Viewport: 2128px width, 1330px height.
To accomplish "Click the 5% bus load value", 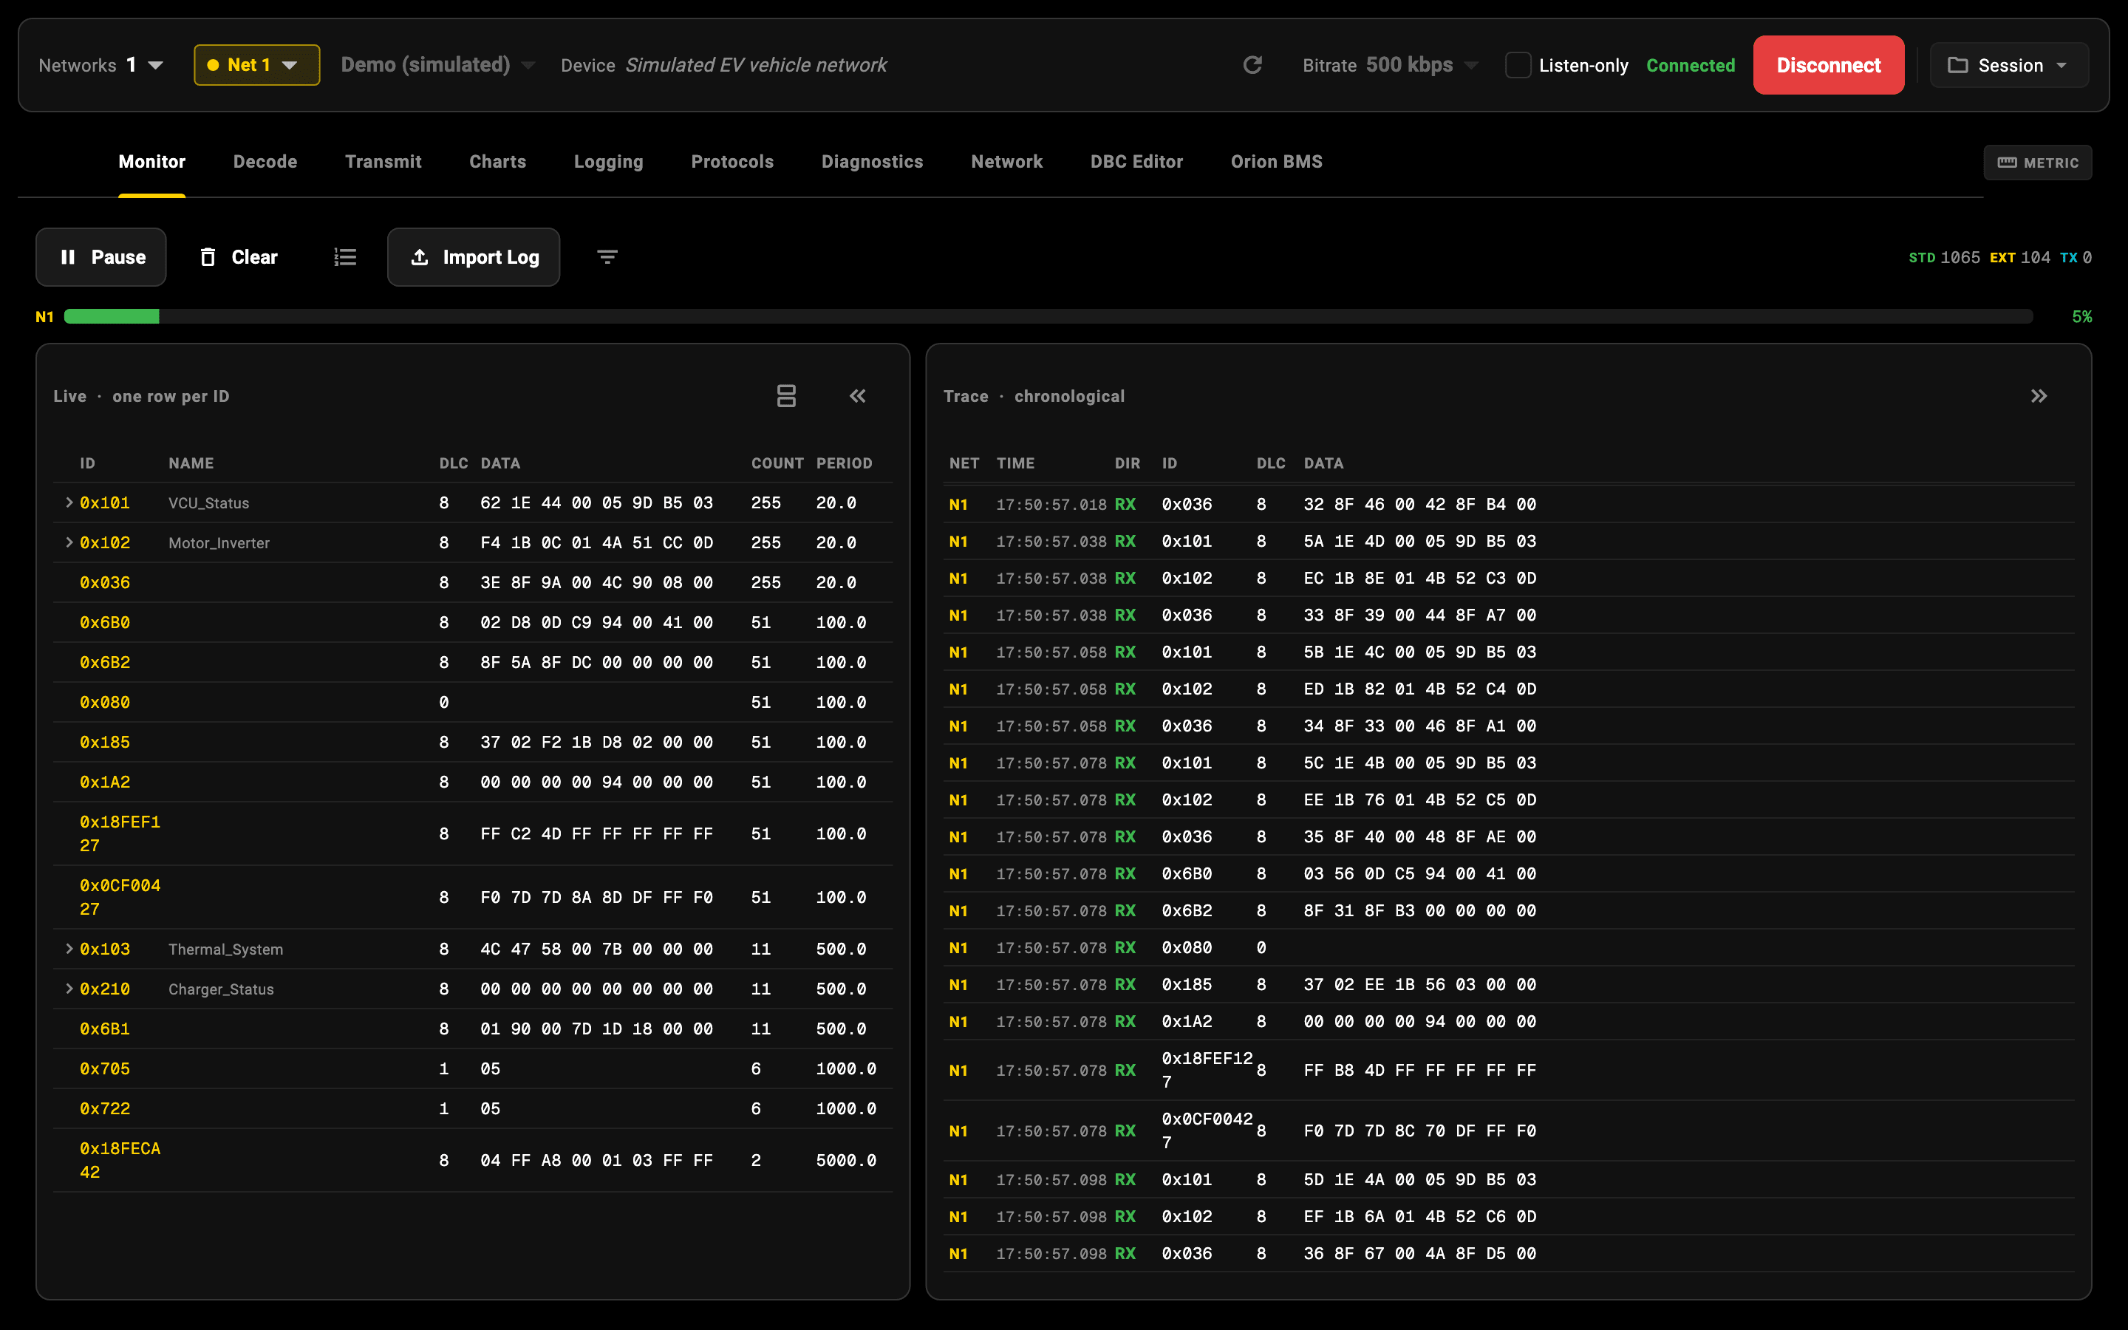I will point(2081,317).
